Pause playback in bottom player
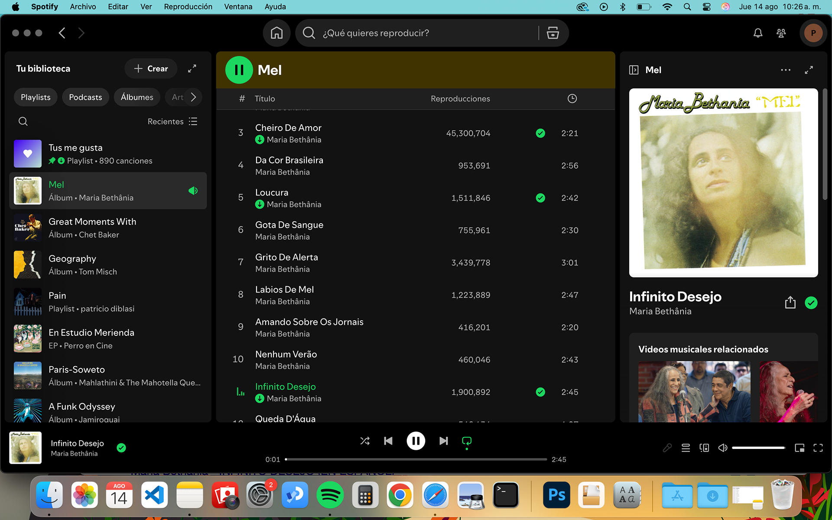Image resolution: width=832 pixels, height=520 pixels. [x=416, y=441]
